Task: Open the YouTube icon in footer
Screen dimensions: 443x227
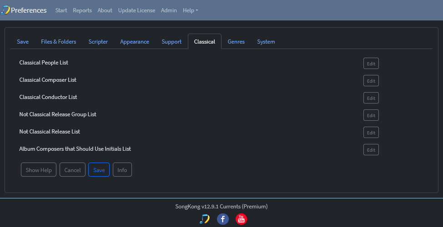Action: click(x=241, y=219)
